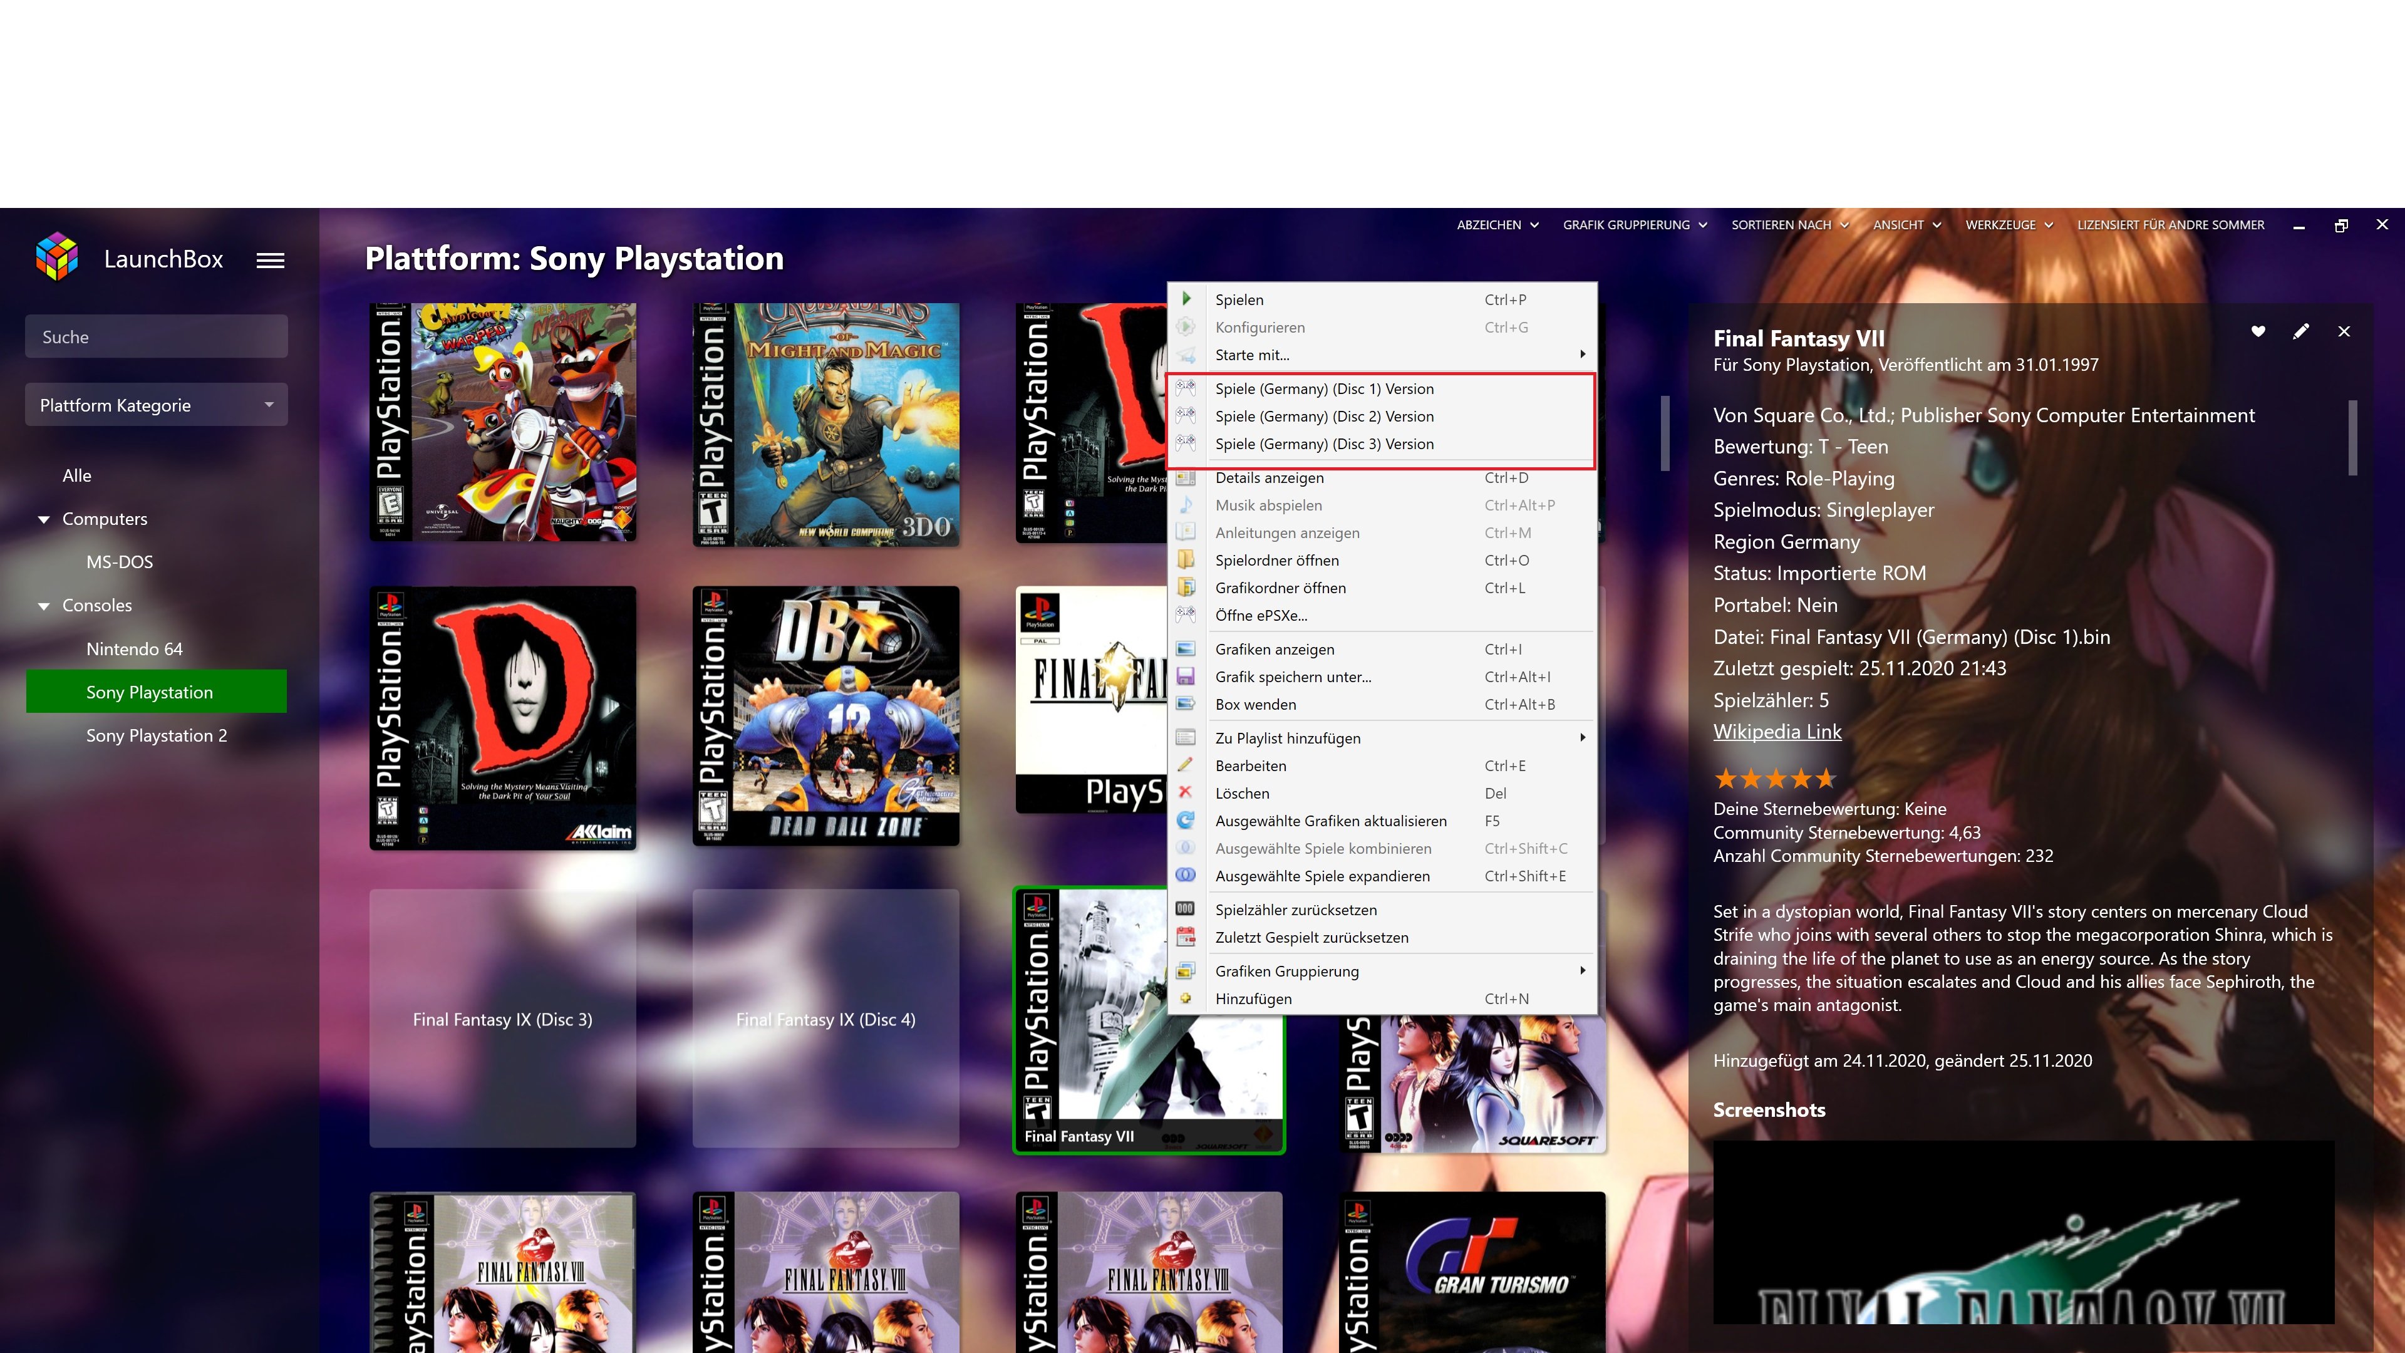2405x1353 pixels.
Task: Choose Spielzähler zurücksetzen menu entry
Action: pos(1382,910)
